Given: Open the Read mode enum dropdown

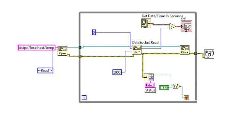Looking at the screenshot, I should 45,71.
